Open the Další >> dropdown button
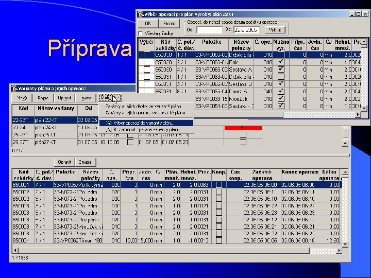Screen dimensions: 371x278 click(x=110, y=98)
